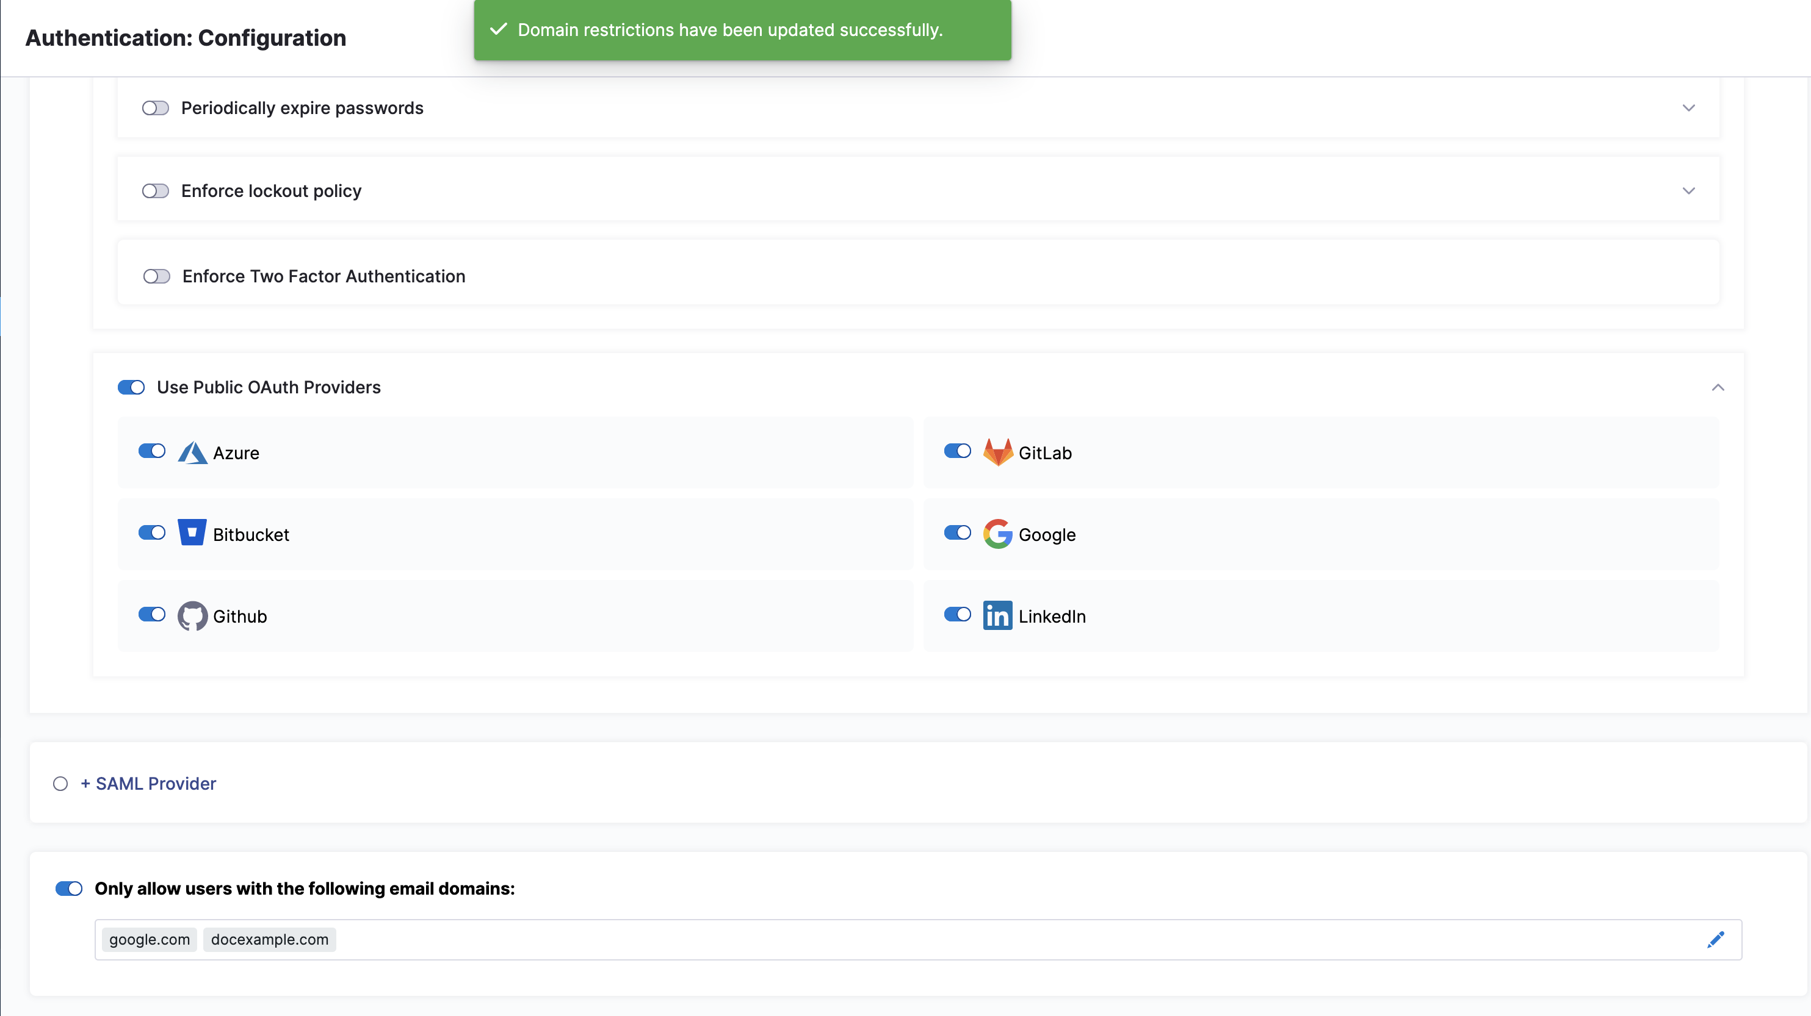
Task: Turn on Enforce Two Factor Authentication
Action: click(x=157, y=276)
